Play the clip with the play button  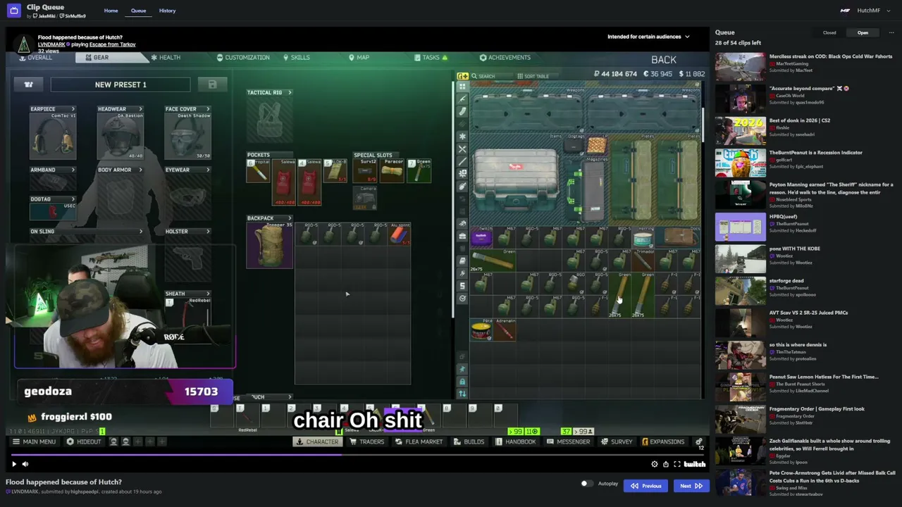point(13,464)
